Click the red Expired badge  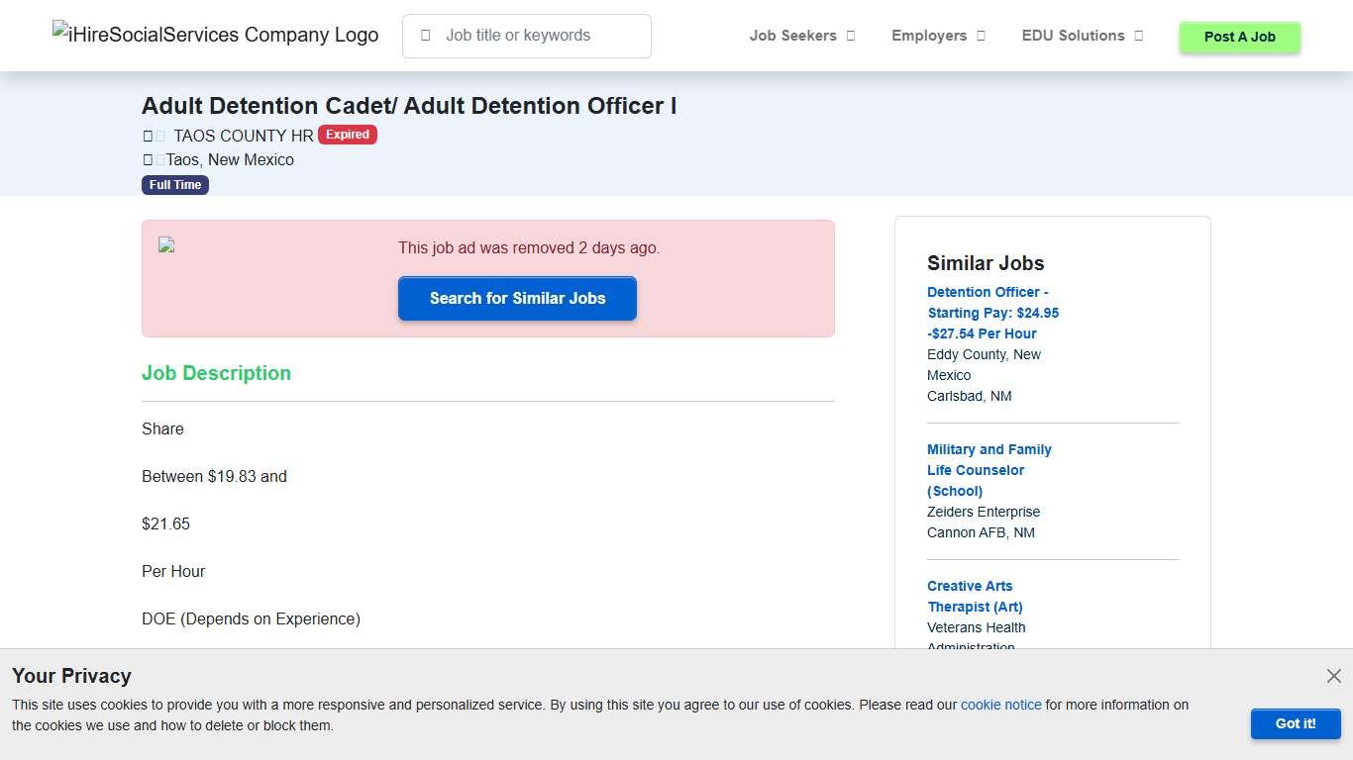pyautogui.click(x=348, y=135)
